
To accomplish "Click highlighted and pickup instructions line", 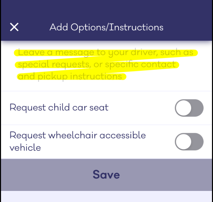I will point(70,77).
